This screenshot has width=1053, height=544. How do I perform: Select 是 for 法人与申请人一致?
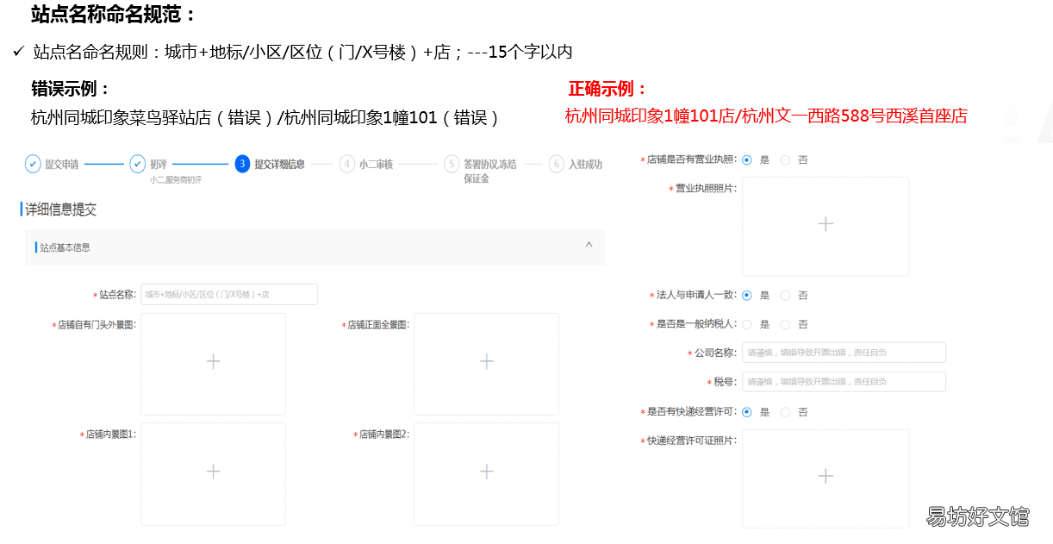(746, 295)
